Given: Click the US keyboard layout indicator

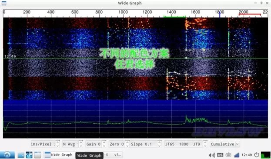Looking at the screenshot, I should pos(220,155).
